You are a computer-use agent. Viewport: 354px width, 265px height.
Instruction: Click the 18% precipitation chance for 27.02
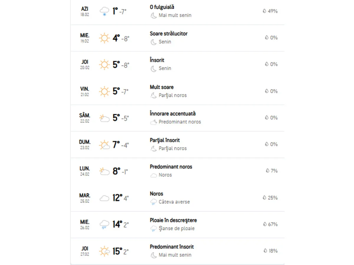coord(273,251)
